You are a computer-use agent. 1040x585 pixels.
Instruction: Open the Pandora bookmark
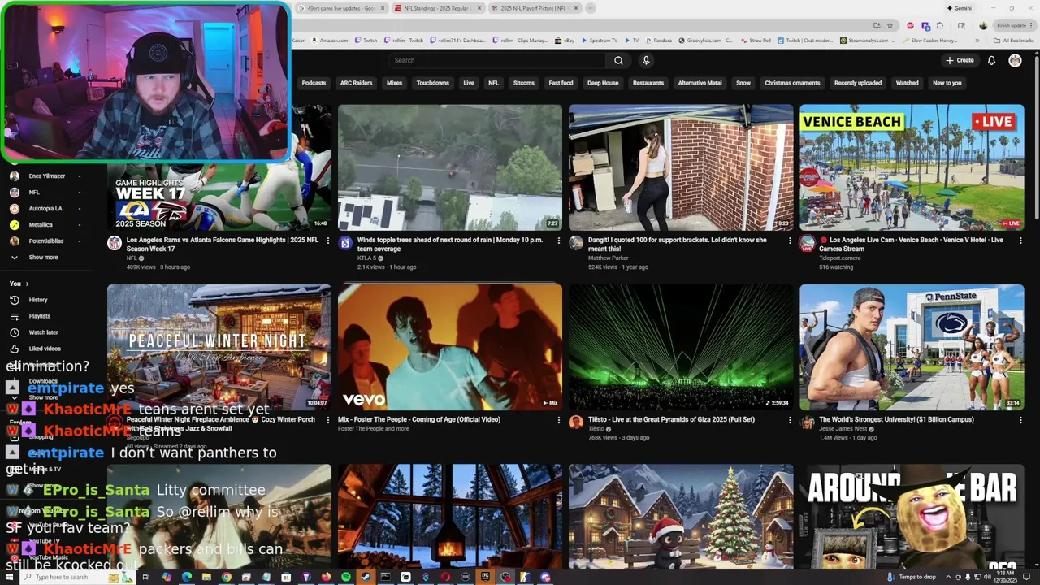click(x=658, y=40)
